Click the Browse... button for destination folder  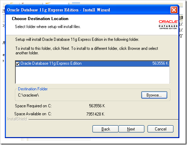pyautogui.click(x=154, y=95)
